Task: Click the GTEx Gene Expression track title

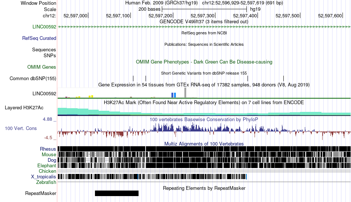Action: click(204, 85)
